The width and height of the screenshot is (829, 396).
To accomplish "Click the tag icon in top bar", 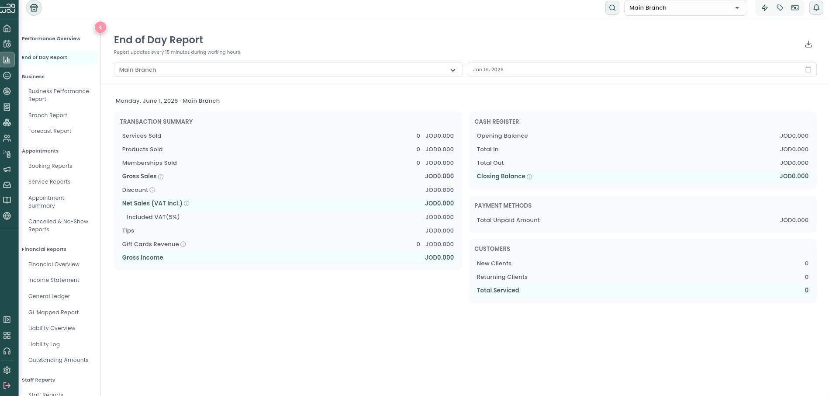I will click(780, 8).
